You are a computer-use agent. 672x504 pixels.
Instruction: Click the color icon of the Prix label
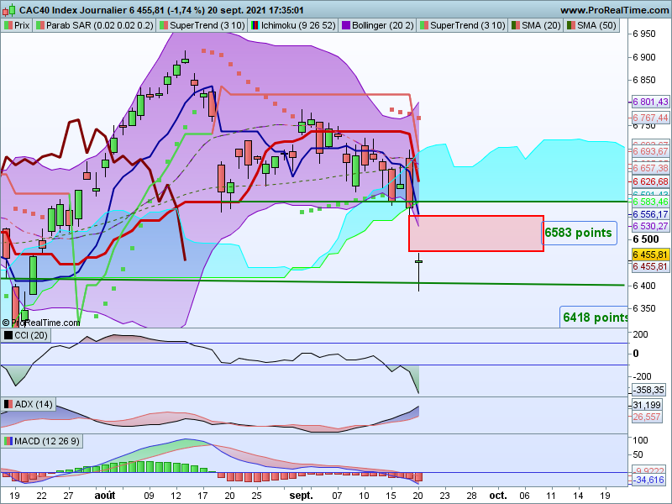tap(8, 25)
